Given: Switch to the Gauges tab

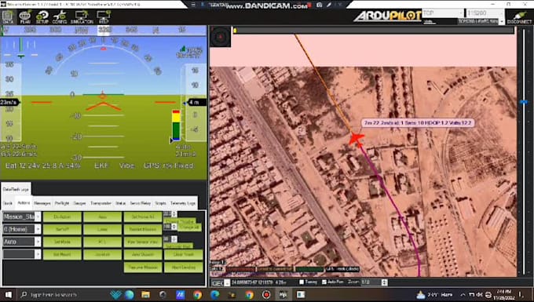Looking at the screenshot, I should (x=79, y=203).
